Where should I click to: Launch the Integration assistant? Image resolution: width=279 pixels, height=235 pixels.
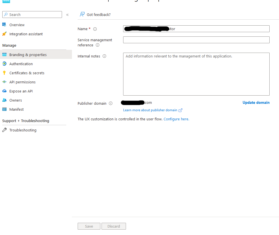[x=26, y=34]
